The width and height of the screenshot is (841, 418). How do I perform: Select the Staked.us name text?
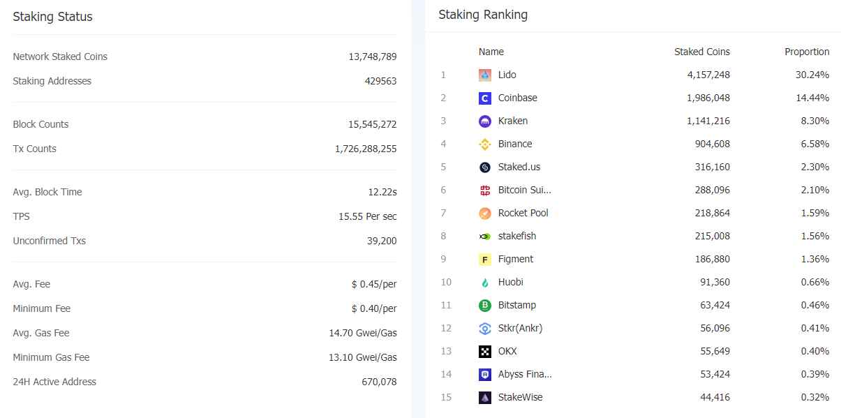point(519,167)
